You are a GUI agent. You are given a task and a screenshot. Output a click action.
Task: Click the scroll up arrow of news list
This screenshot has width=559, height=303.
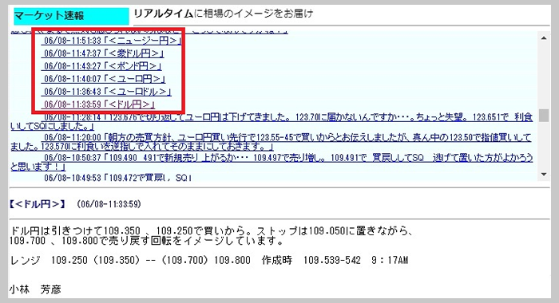(544, 38)
